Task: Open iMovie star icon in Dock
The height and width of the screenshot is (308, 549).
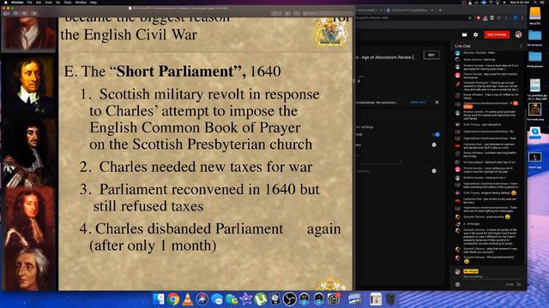Action: 246,299
